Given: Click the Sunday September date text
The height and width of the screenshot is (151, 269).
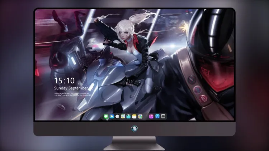Looking at the screenshot, I should 74,88.
